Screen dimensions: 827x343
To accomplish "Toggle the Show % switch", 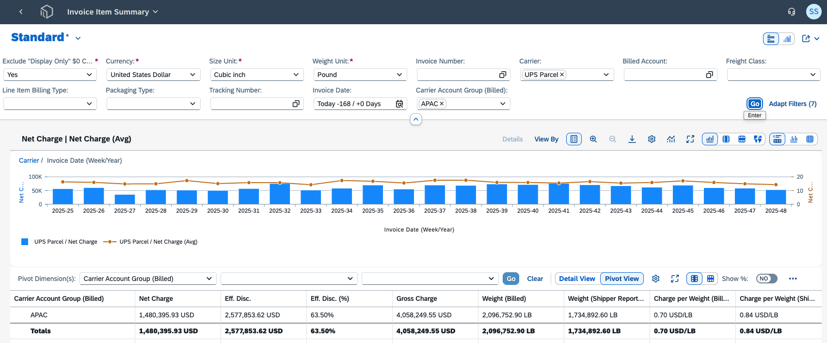I will click(767, 279).
